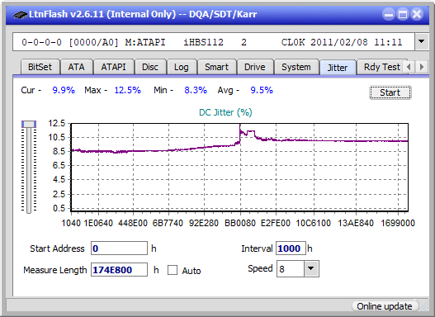Select the Interval value field

(x=291, y=248)
